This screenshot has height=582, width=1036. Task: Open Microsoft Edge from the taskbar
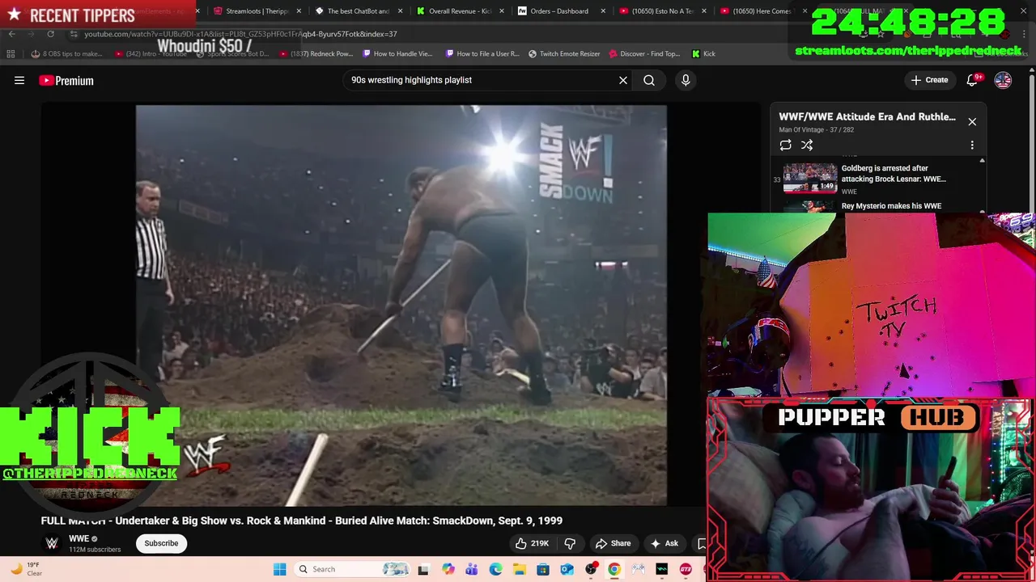(495, 569)
